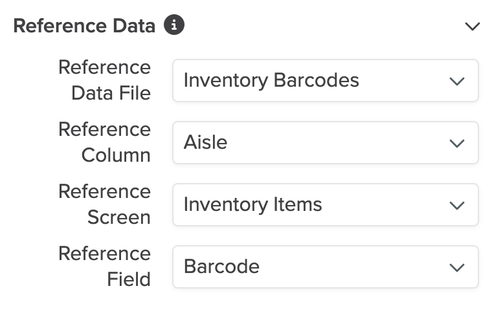The width and height of the screenshot is (492, 317).
Task: Click the info icon beside Reference Data
Action: (174, 25)
